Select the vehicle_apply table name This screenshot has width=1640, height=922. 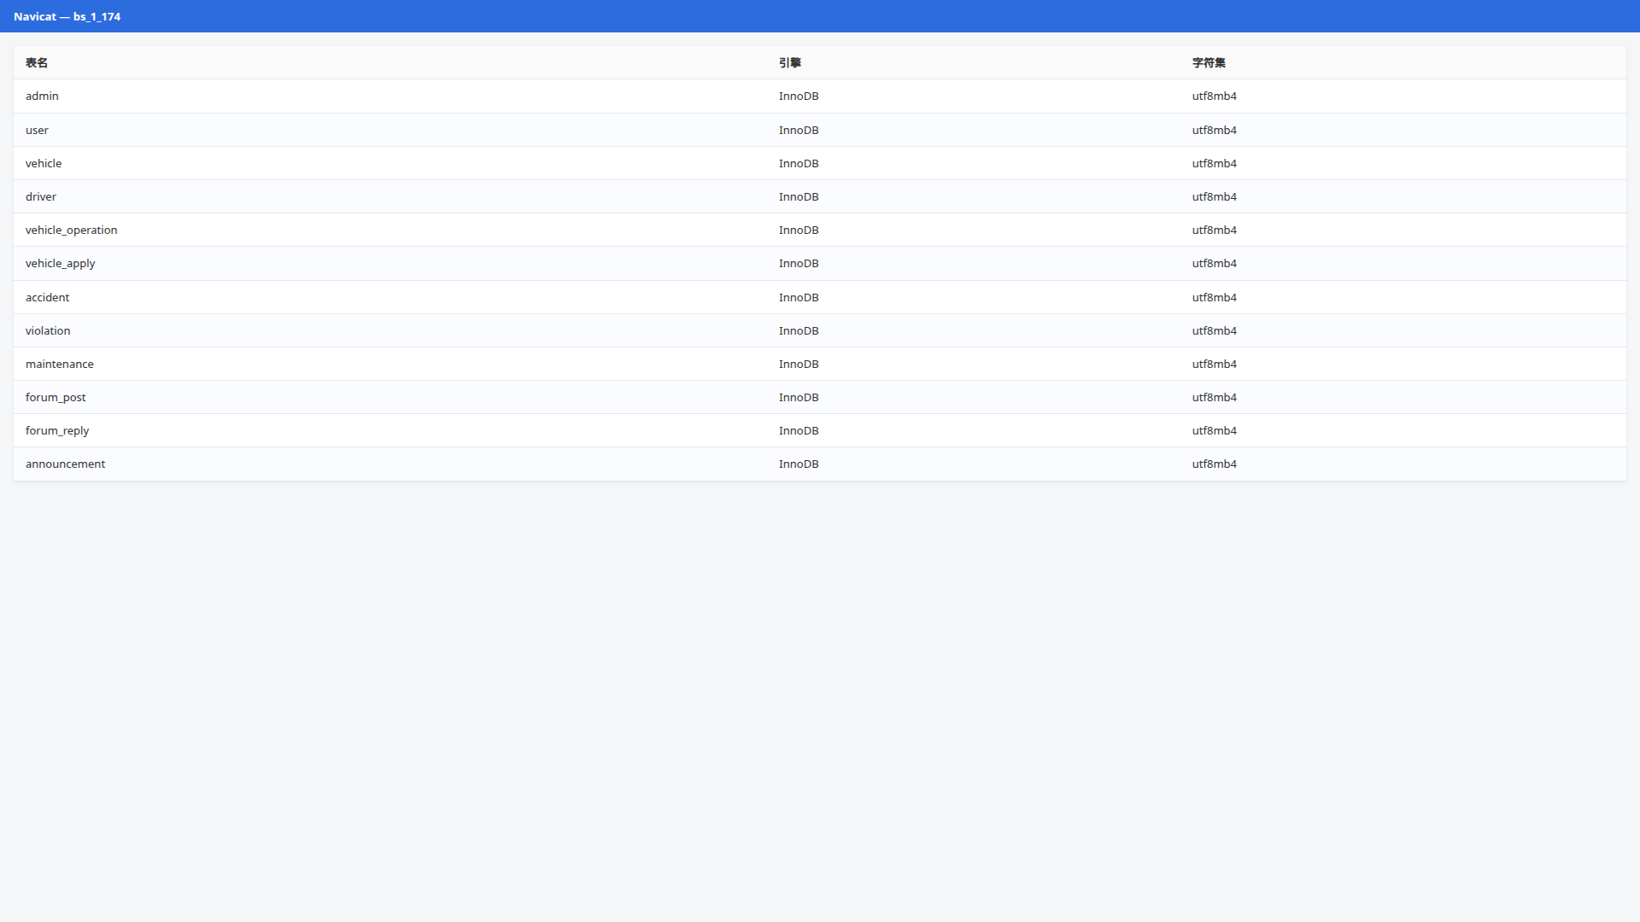point(60,264)
